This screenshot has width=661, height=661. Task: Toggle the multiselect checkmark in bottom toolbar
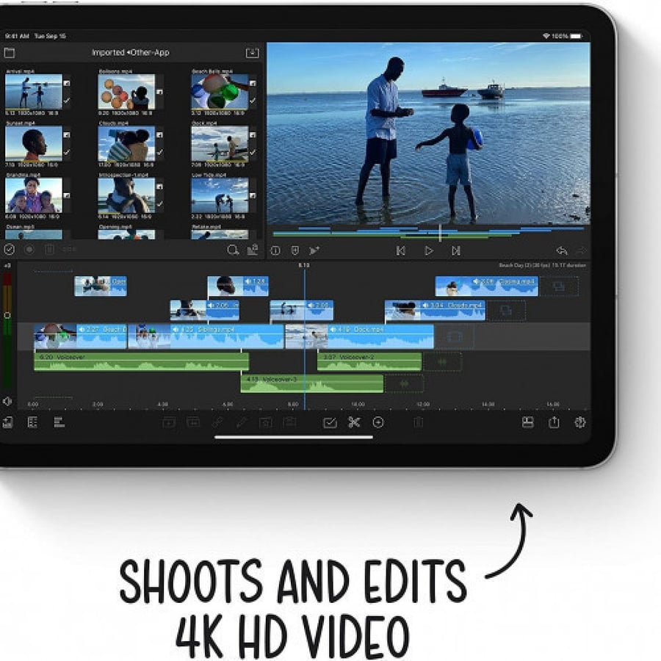[x=330, y=422]
